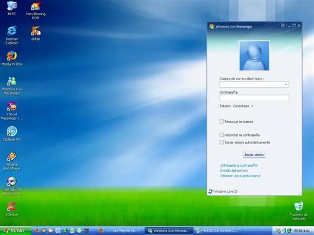Click the light green round Quick Launch icon

pos(79,231)
